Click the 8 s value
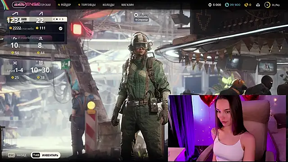This screenshot has width=288, height=162. click(40, 45)
